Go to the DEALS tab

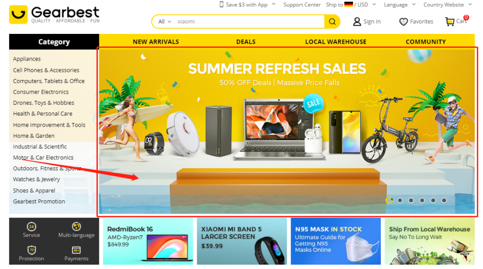[x=246, y=42]
